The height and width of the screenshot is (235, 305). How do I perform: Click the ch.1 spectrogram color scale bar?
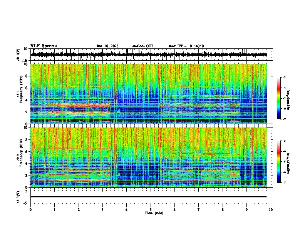[279, 98]
